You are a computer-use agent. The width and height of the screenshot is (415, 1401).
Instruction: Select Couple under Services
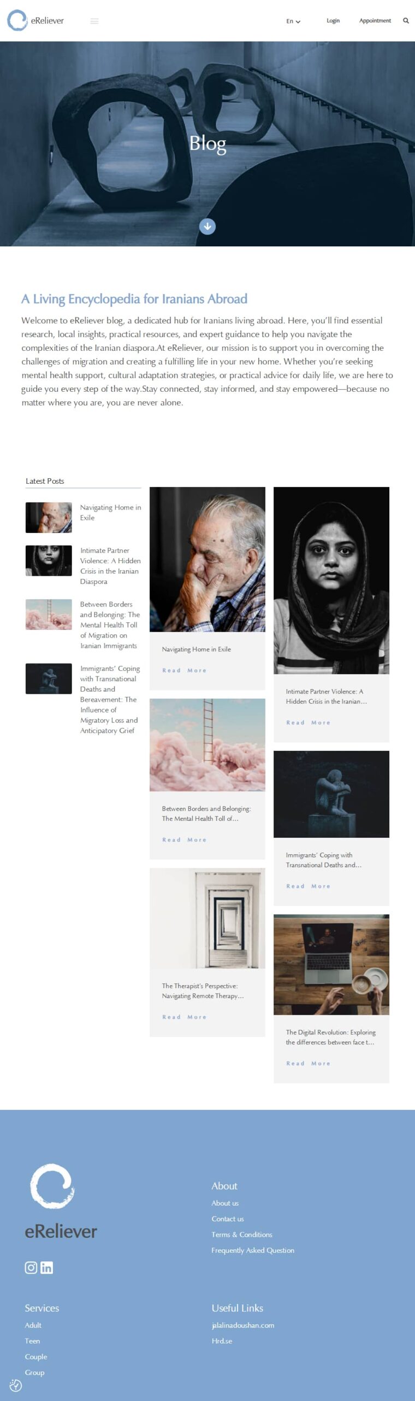(36, 1357)
